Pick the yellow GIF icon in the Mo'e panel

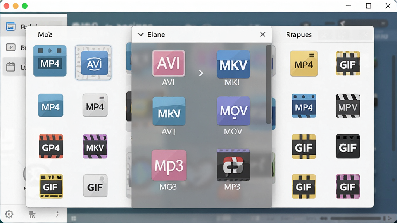tap(51, 186)
